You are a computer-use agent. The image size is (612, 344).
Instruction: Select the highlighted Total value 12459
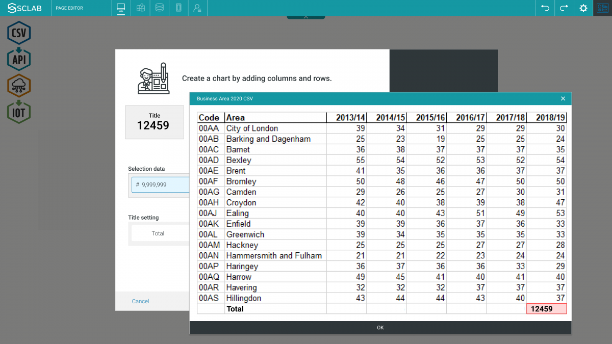(546, 309)
